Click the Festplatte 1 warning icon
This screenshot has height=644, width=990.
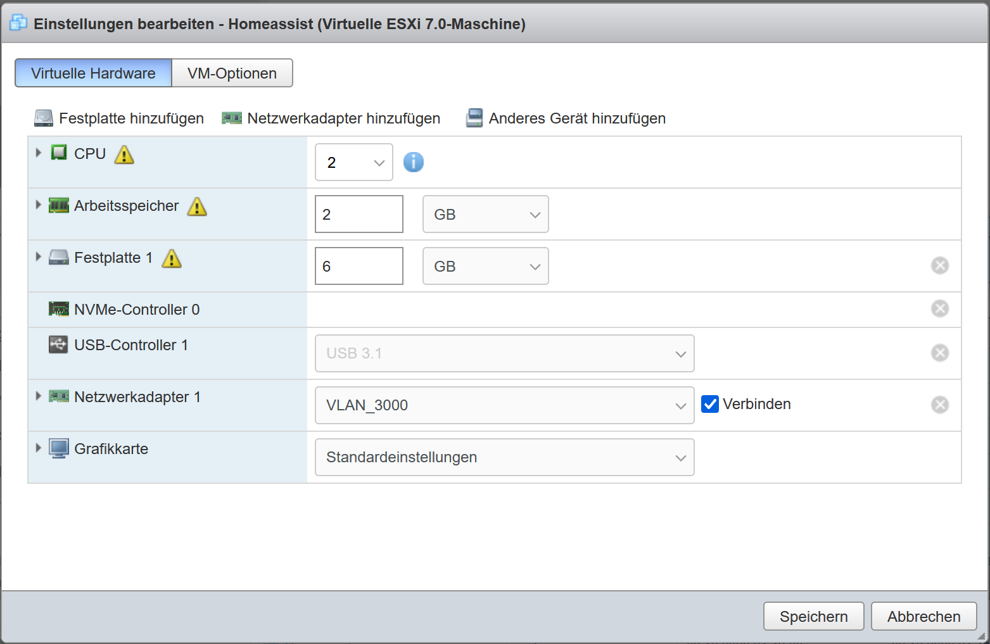click(x=172, y=258)
